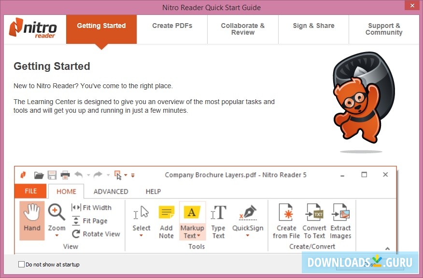Click the upward chevron scroll arrow
The height and width of the screenshot is (278, 423).
click(x=388, y=249)
